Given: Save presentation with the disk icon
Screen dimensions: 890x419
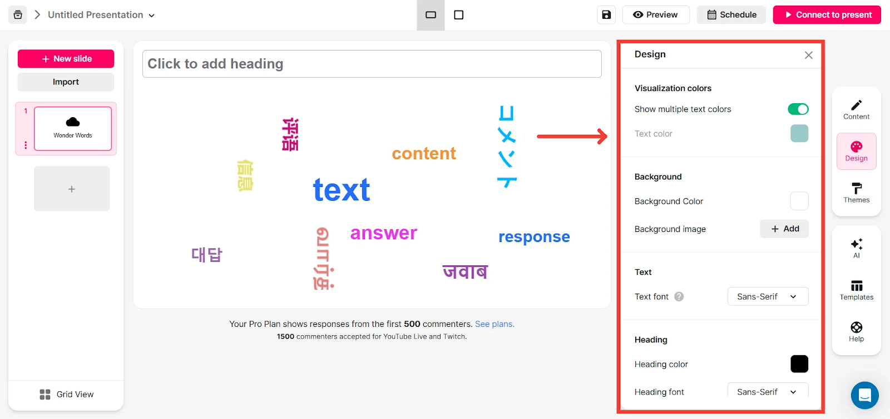Looking at the screenshot, I should click(606, 15).
